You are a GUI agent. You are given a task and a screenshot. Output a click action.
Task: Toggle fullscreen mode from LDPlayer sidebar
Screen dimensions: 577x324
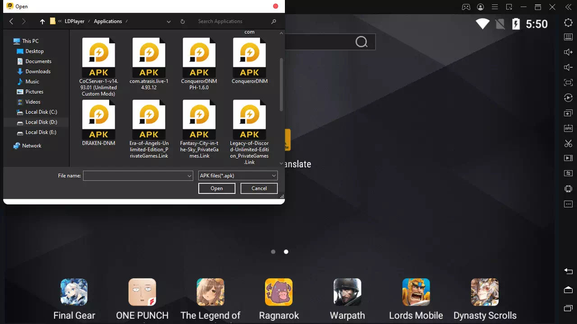pos(568,83)
